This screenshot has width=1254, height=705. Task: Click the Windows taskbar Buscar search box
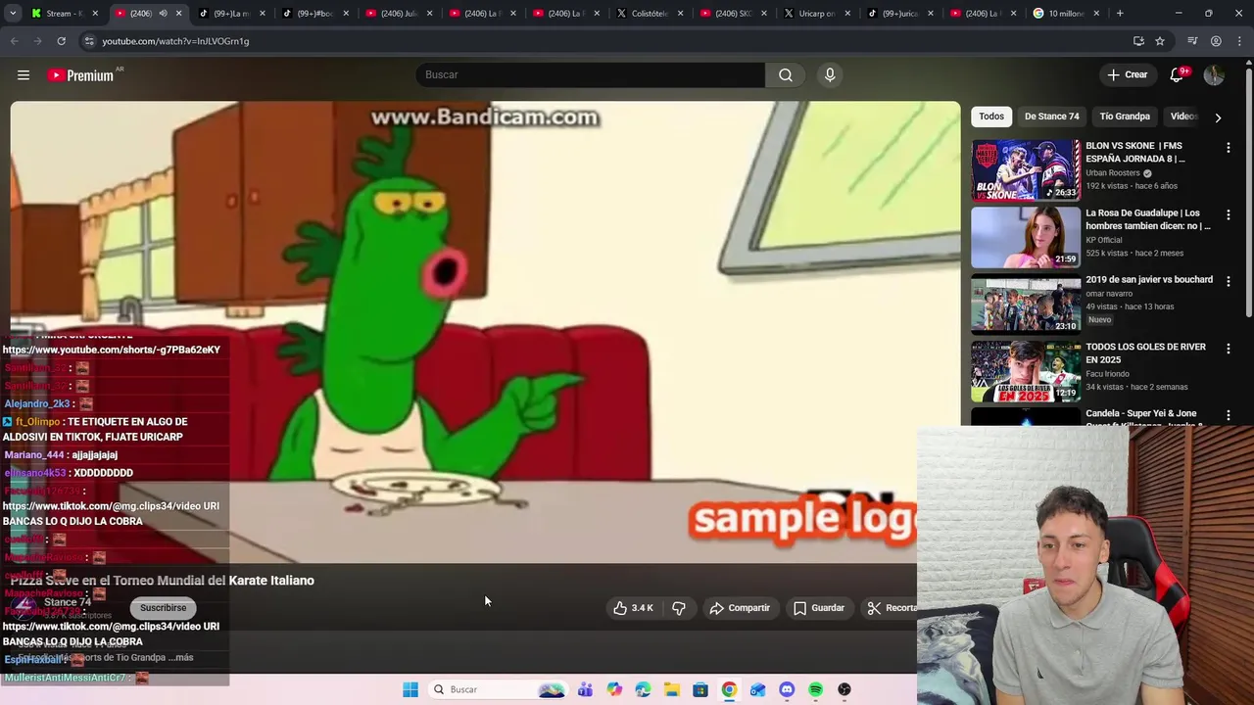click(x=497, y=689)
